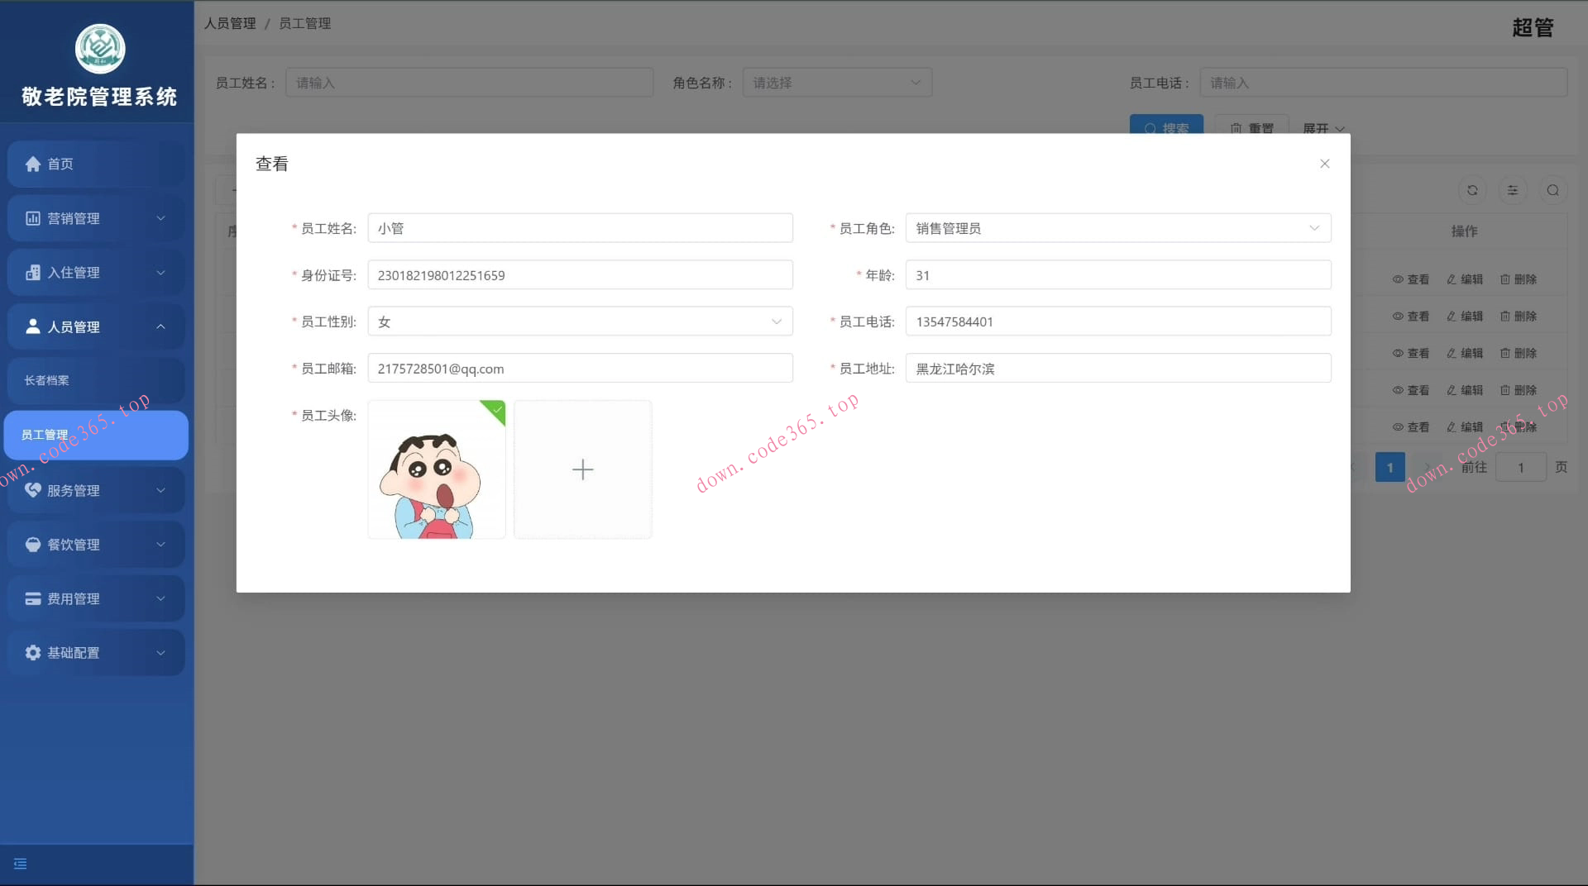
Task: Expand the 费用管理 menu chevron
Action: coord(160,598)
